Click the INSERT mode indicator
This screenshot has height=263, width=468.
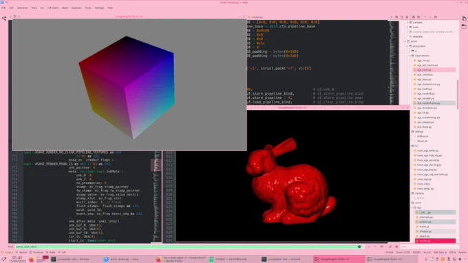tap(416, 252)
